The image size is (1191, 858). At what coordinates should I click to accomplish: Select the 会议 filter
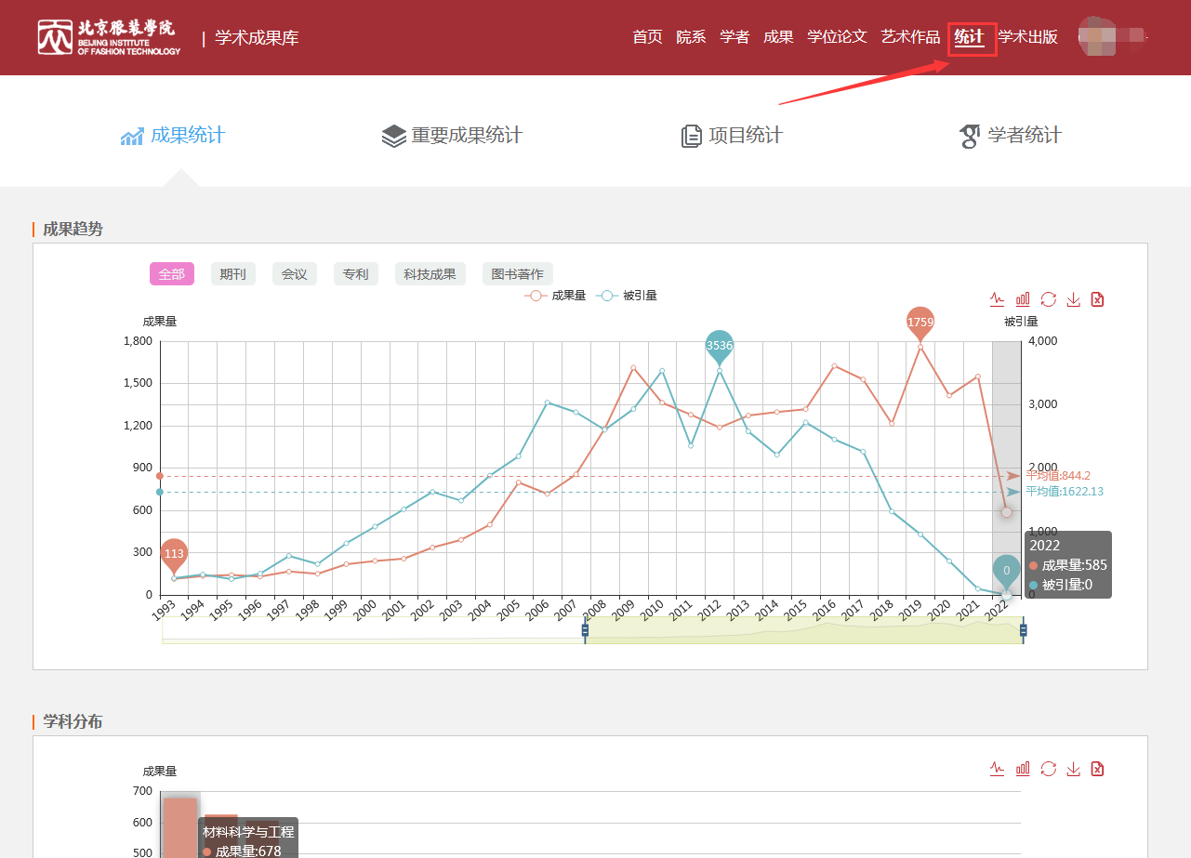(x=295, y=274)
